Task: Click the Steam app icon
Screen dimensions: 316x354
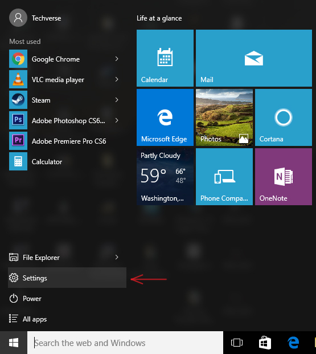Action: [x=18, y=100]
